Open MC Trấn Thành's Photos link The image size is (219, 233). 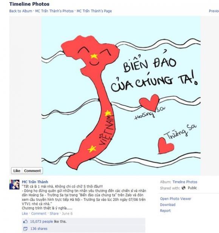(x=54, y=11)
